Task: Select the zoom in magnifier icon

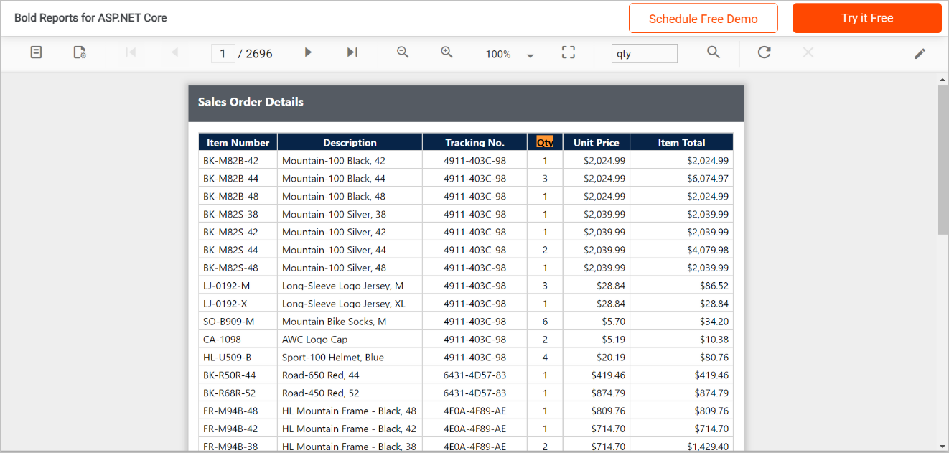Action: pos(447,52)
